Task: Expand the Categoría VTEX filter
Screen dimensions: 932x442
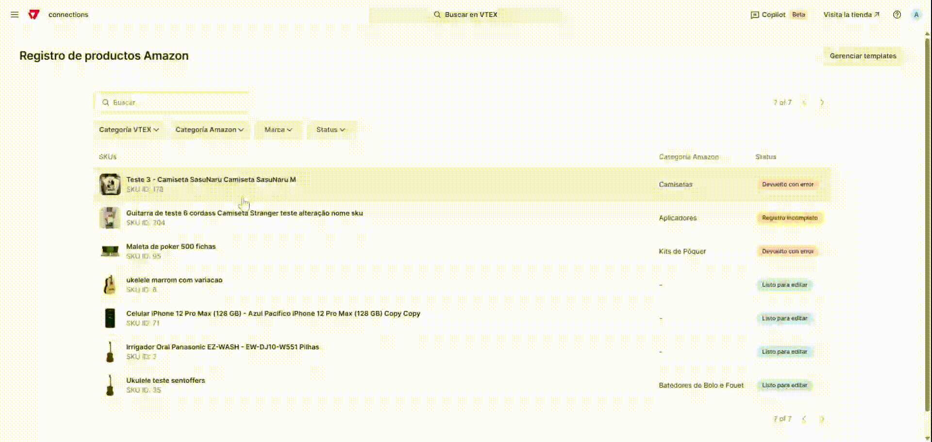Action: (x=129, y=130)
